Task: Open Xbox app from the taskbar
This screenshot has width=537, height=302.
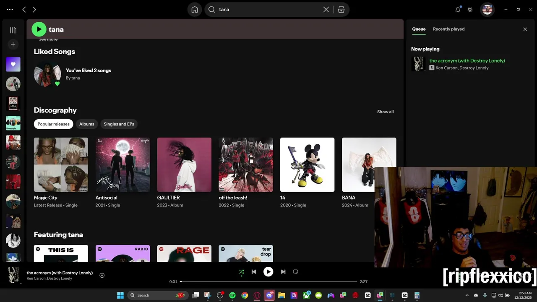Action: pyautogui.click(x=306, y=295)
